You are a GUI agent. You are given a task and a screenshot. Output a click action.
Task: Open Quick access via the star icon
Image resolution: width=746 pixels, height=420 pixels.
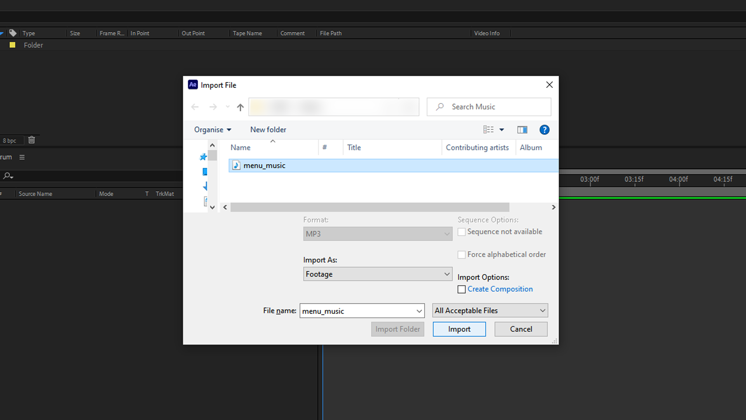click(203, 157)
